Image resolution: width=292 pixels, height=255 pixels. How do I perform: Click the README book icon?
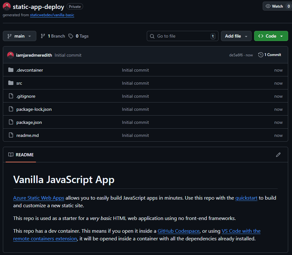pyautogui.click(x=11, y=155)
